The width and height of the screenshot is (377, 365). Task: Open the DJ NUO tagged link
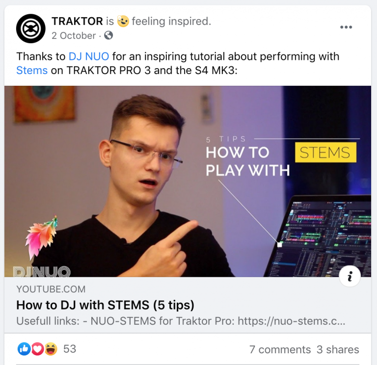(x=89, y=56)
